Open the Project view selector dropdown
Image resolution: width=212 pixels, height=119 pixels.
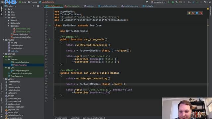(x=10, y=6)
